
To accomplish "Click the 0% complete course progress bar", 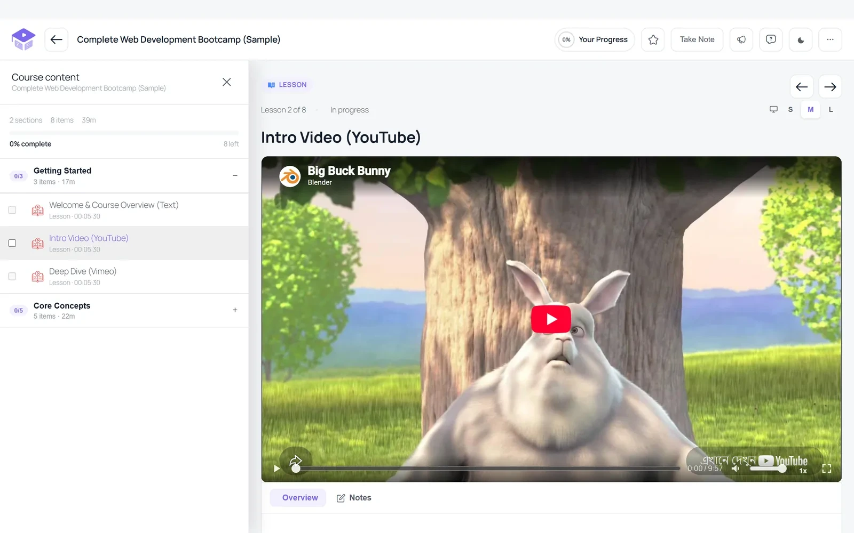I will pyautogui.click(x=124, y=133).
